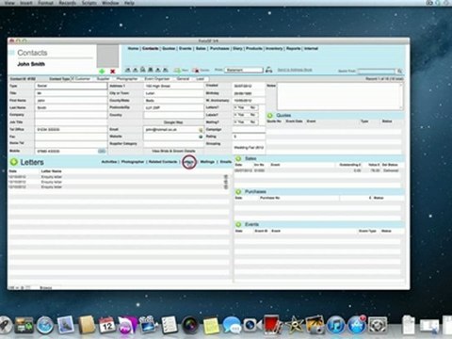Switch to the Related Contacts tab
The height and width of the screenshot is (339, 452).
click(163, 162)
